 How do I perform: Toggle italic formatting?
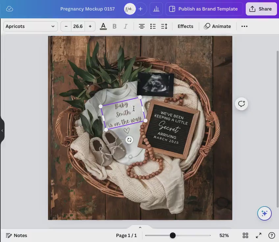click(125, 26)
